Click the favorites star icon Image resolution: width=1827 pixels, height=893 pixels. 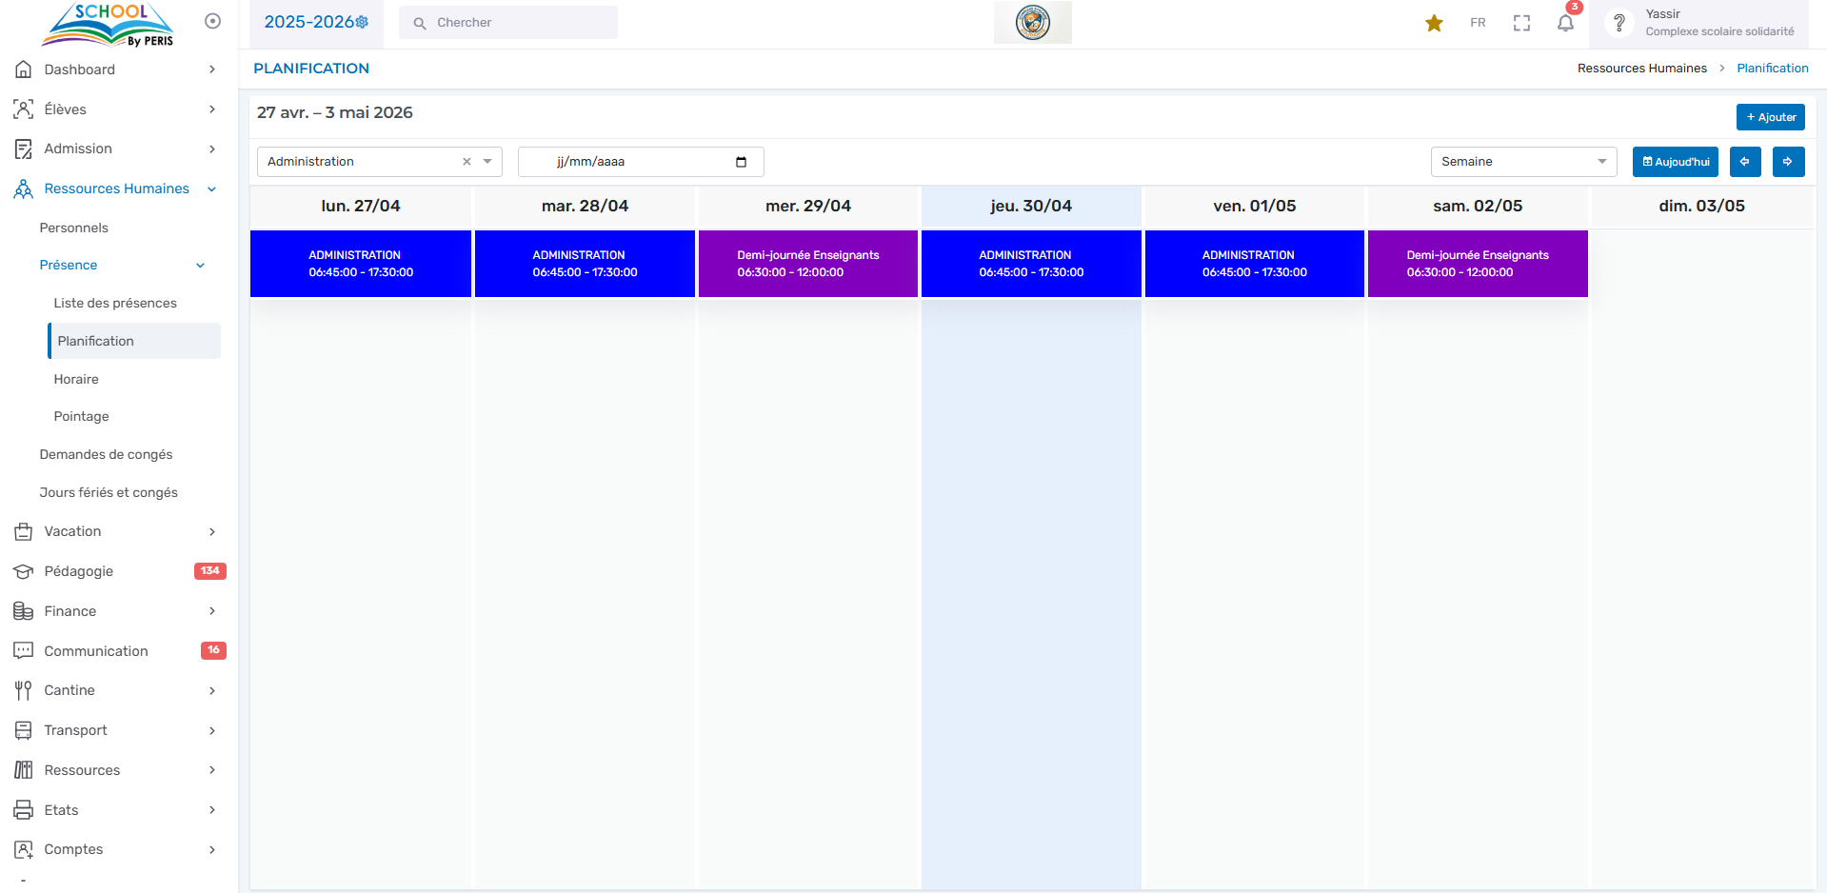tap(1434, 22)
